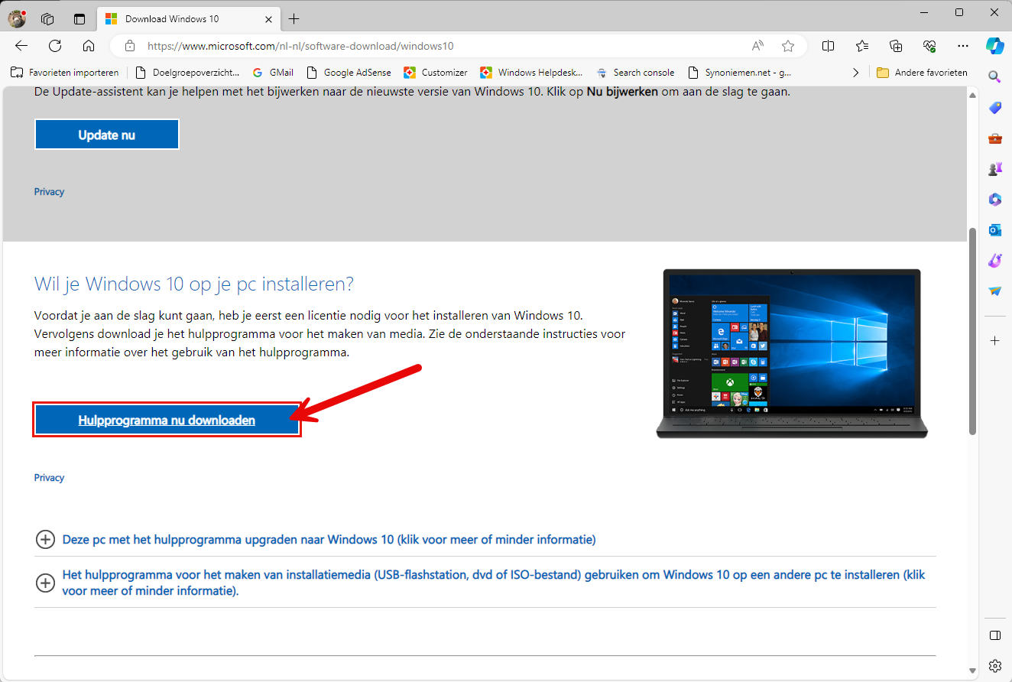Open the Favorites hub icon
This screenshot has width=1012, height=682.
(862, 46)
